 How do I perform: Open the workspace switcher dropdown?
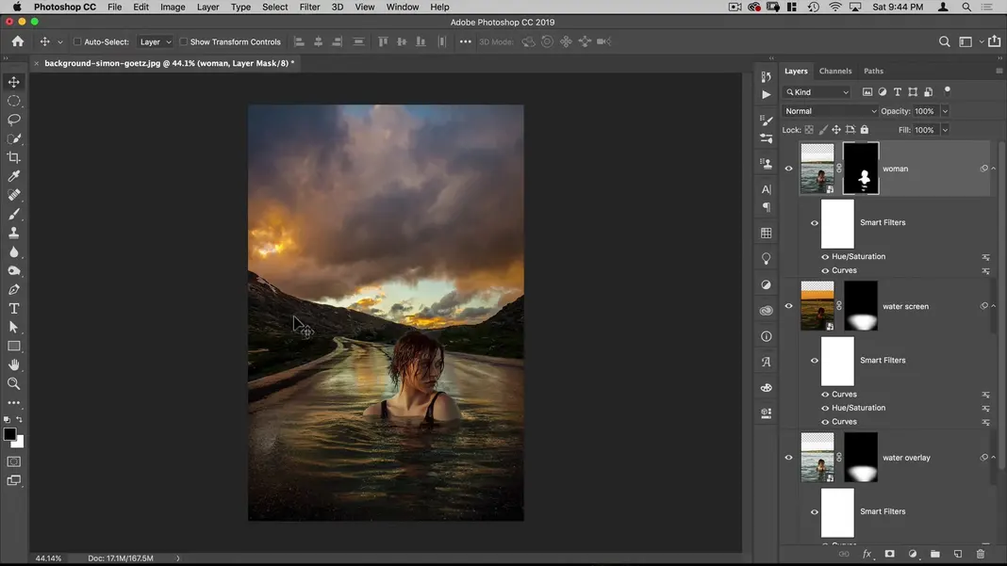click(968, 41)
